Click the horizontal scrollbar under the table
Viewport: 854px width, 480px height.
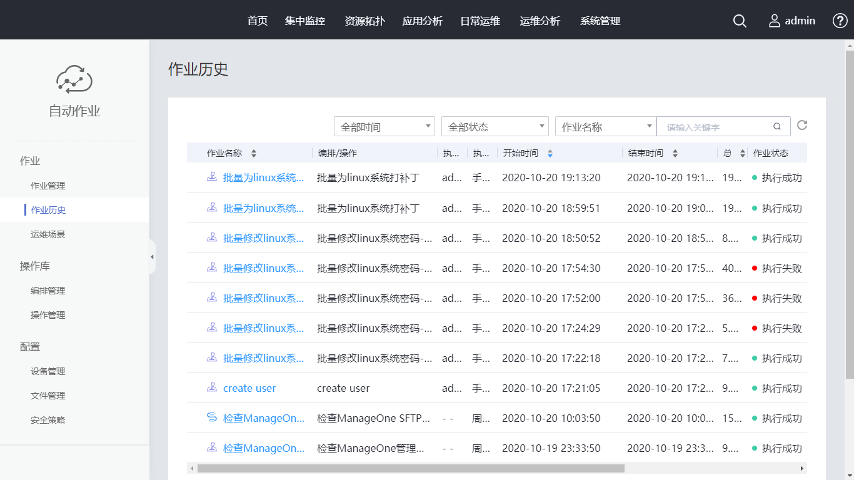tap(410, 468)
